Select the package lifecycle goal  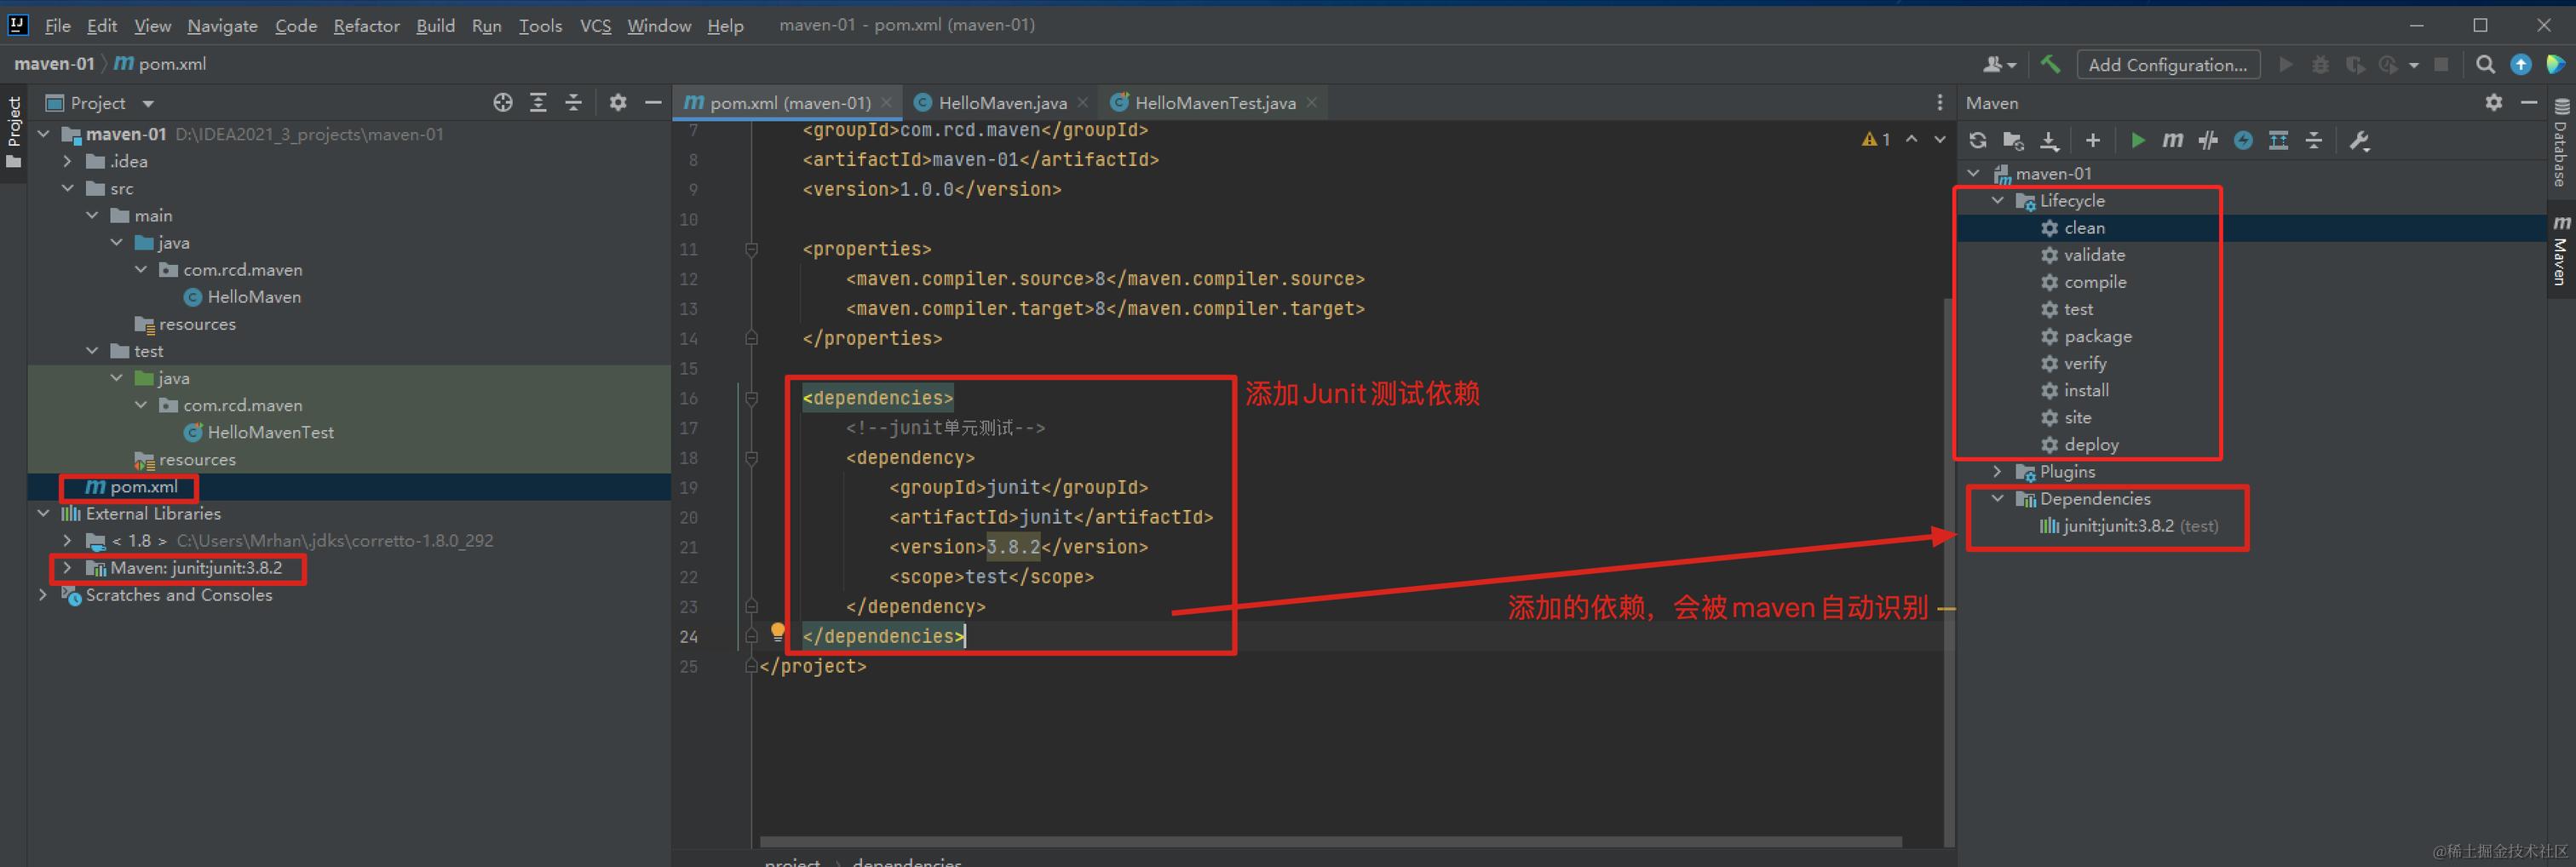(2098, 336)
